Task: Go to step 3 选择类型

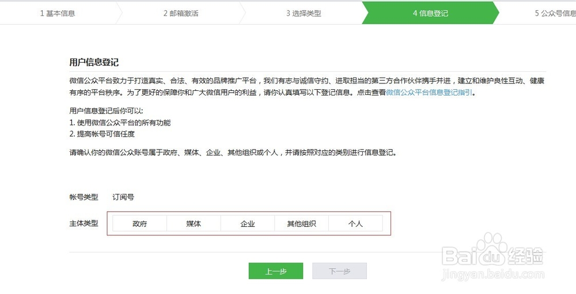Action: coord(304,13)
